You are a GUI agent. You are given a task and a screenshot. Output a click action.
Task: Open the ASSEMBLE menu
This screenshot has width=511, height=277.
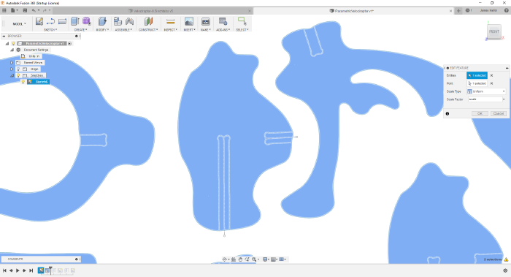123,30
